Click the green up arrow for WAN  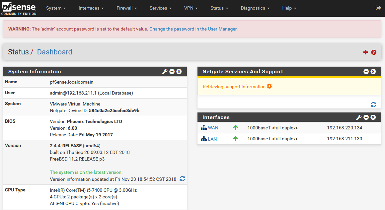coord(235,127)
